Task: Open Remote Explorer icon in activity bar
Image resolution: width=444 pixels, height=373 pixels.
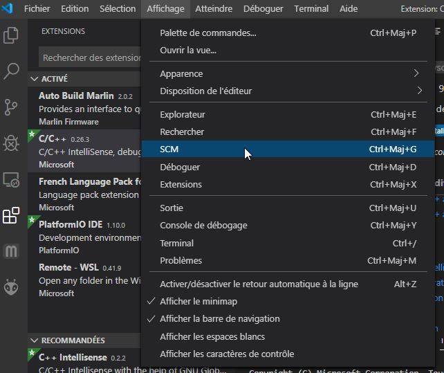Action: (x=11, y=179)
